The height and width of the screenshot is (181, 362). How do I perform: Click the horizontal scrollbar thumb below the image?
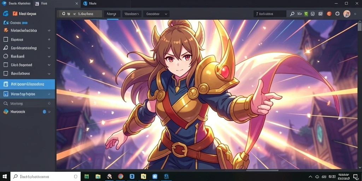click(x=262, y=170)
